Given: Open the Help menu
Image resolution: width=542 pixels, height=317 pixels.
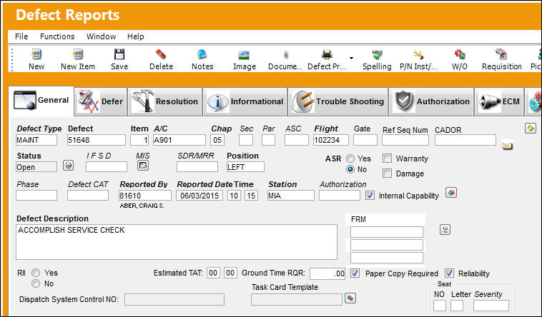Looking at the screenshot, I should [x=136, y=36].
